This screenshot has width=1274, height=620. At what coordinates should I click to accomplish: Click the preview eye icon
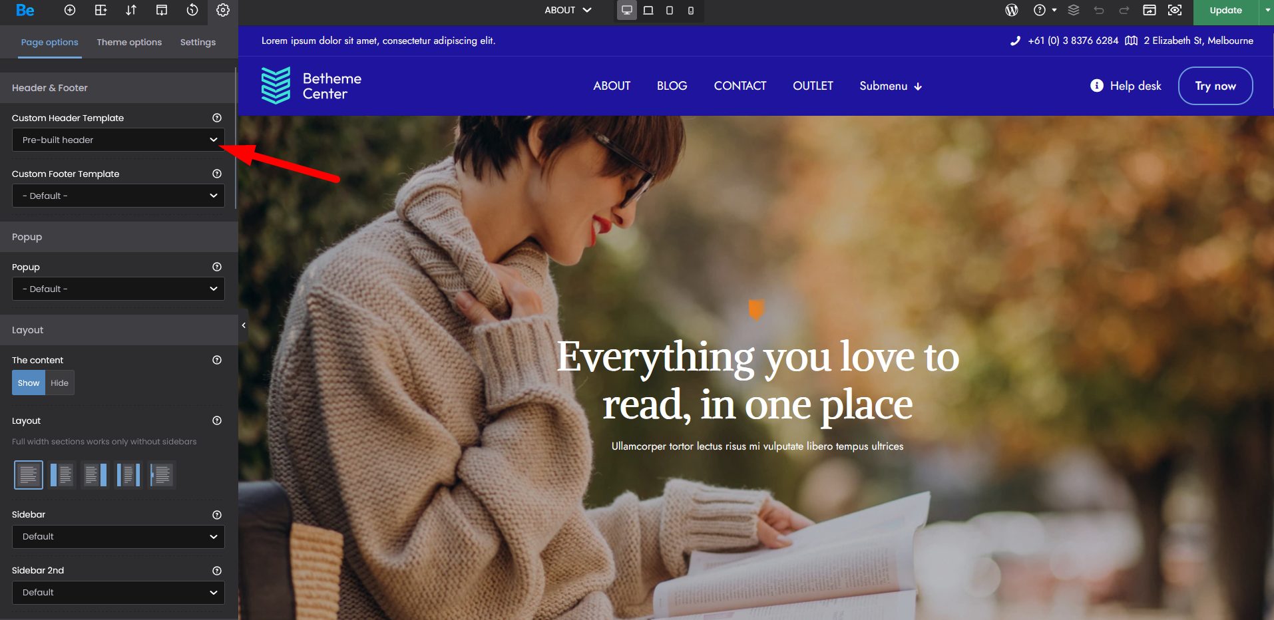[1175, 10]
